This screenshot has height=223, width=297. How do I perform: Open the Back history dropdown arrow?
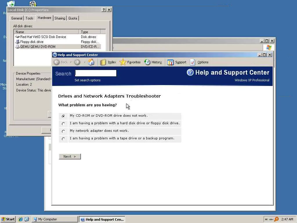click(x=71, y=62)
